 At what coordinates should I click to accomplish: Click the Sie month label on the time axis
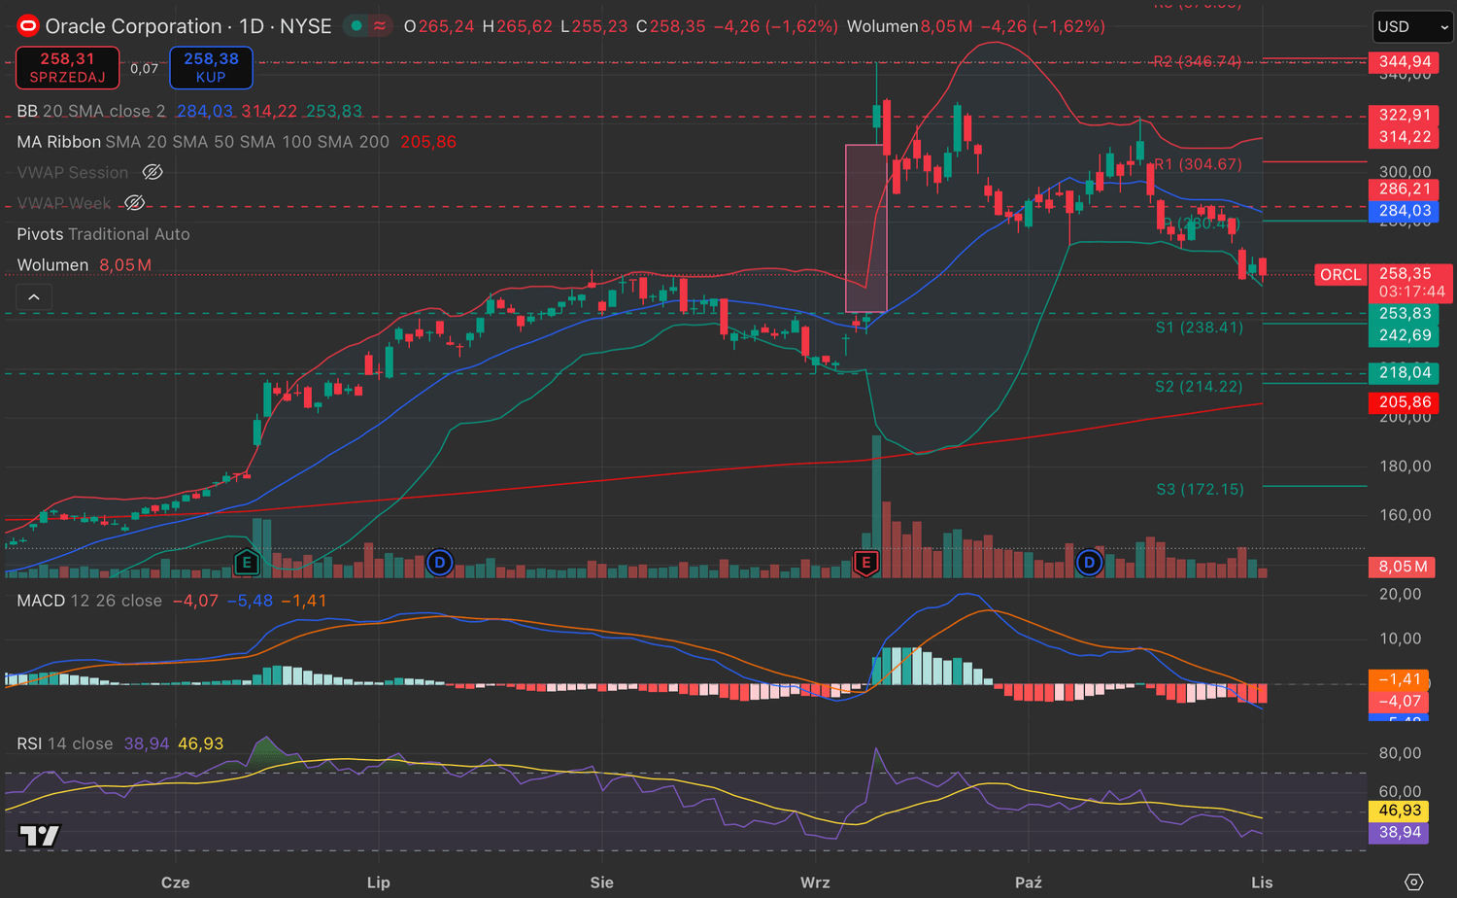click(602, 882)
